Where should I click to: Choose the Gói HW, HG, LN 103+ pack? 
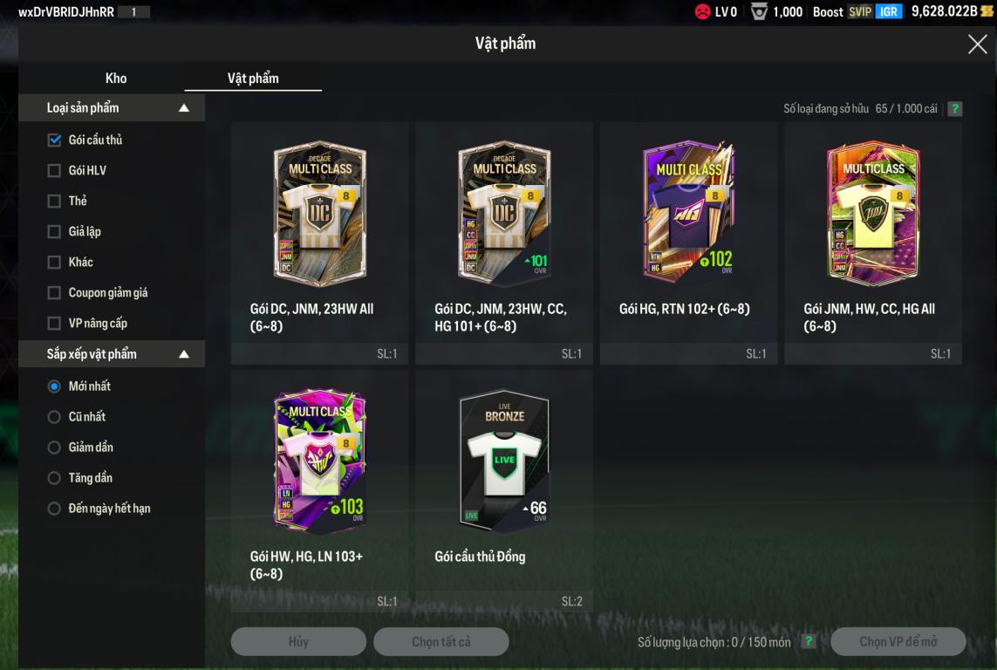pyautogui.click(x=319, y=491)
